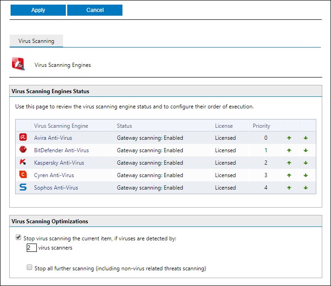Click the Apply button
The width and height of the screenshot is (331, 286).
[38, 10]
